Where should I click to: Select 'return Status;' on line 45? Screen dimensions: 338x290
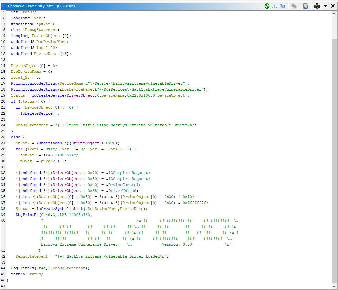pos(27,274)
